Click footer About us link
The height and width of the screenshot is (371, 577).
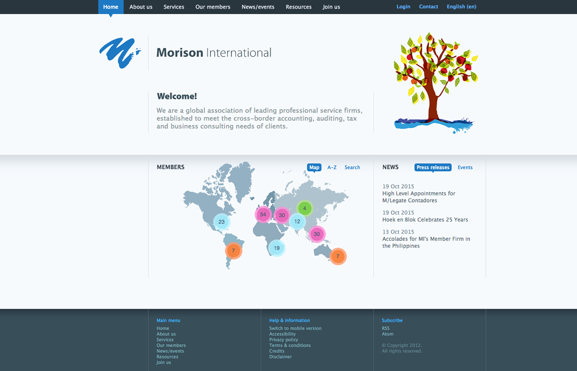point(166,334)
